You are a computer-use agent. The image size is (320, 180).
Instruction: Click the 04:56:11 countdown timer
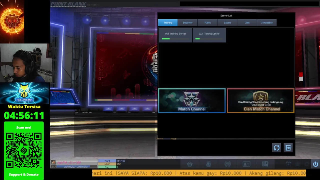click(24, 115)
